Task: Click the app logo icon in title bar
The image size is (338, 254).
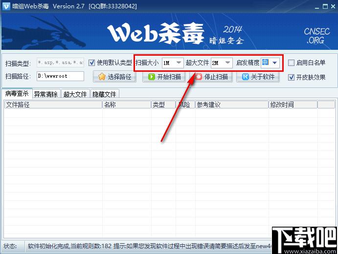Action: [6, 6]
